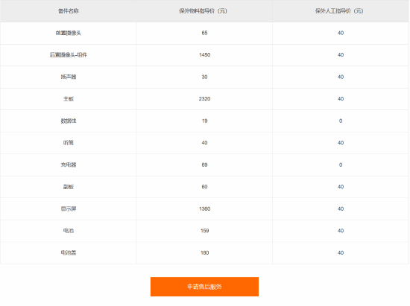This screenshot has height=306, width=410.
Task: Select material price 1360 for 显示屏
Action: (x=204, y=208)
